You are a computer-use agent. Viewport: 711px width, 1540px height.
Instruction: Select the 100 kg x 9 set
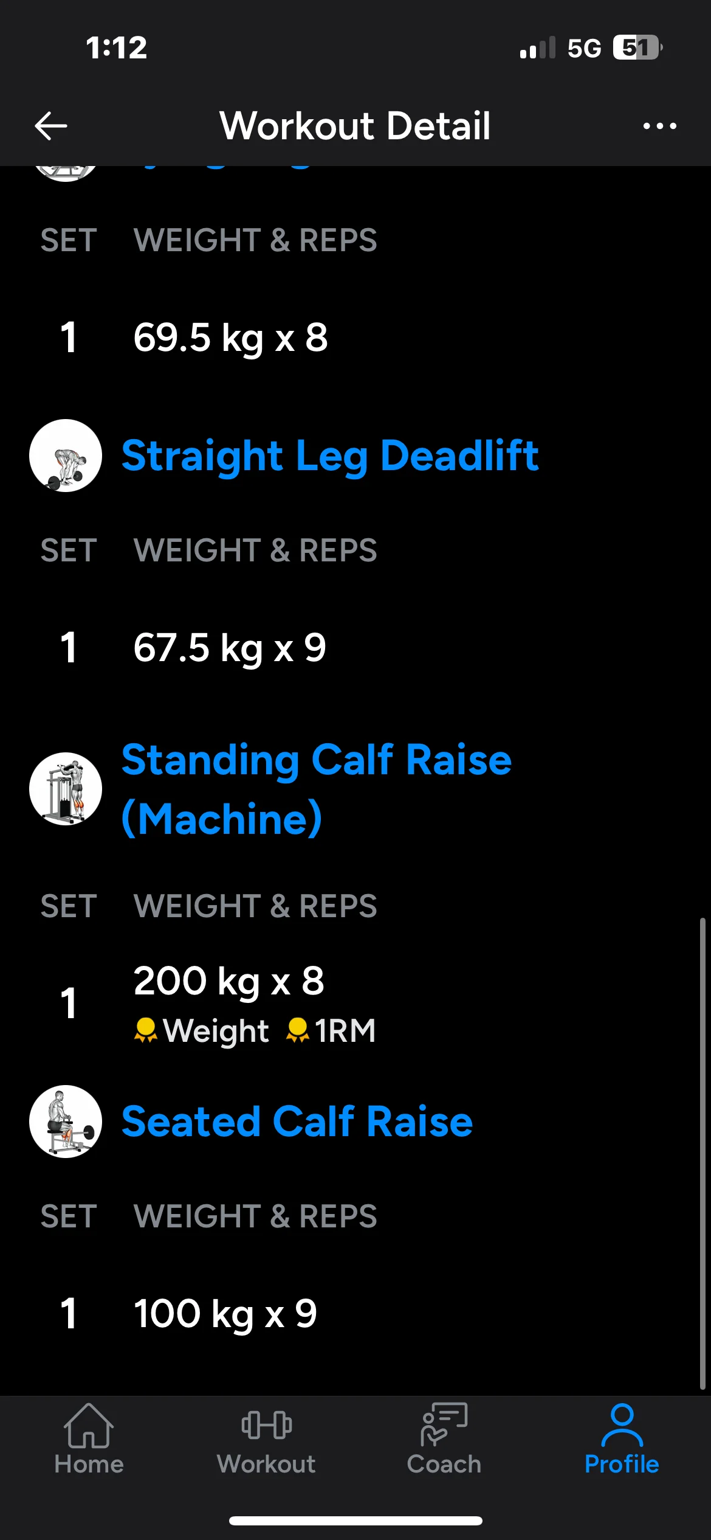(x=225, y=1314)
